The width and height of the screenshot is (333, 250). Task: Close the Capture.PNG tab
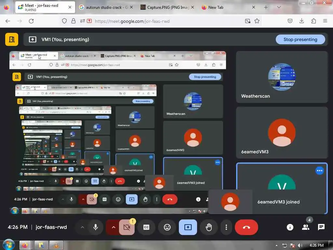click(193, 7)
